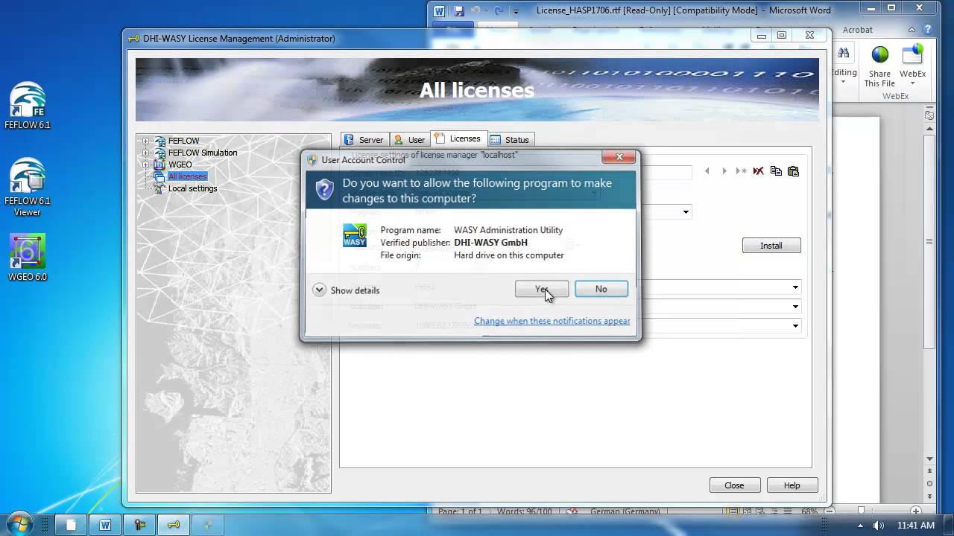Expand the FEFLOW Simulation tree node
Screen dimensions: 954x536
[x=146, y=153]
